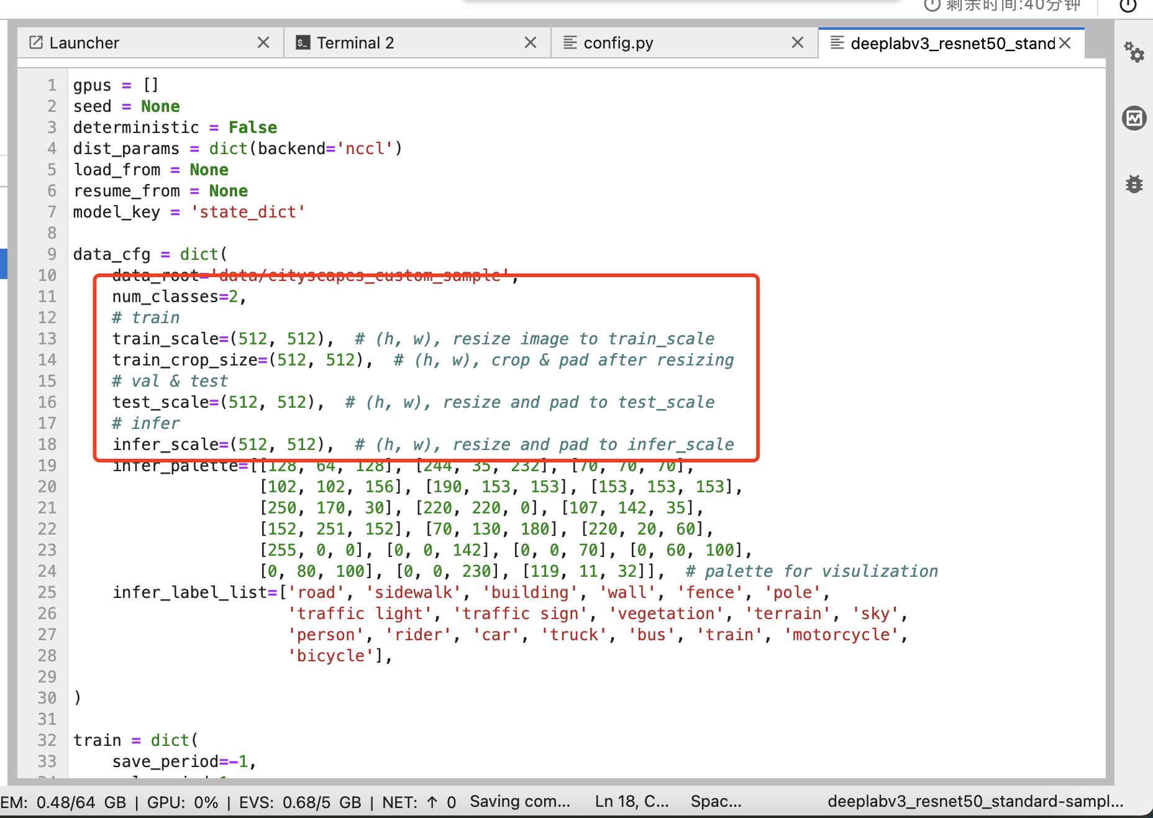
Task: Select the deeplabv3_resnet50_standard file tab
Action: [952, 44]
